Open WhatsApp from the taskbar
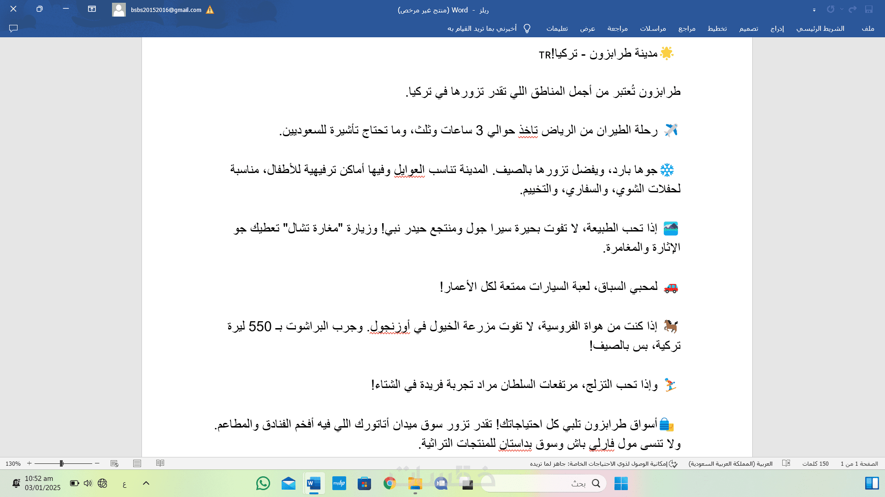Image resolution: width=885 pixels, height=497 pixels. coord(263,483)
